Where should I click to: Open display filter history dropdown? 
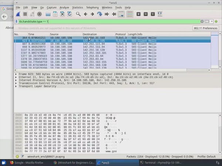click(212, 21)
